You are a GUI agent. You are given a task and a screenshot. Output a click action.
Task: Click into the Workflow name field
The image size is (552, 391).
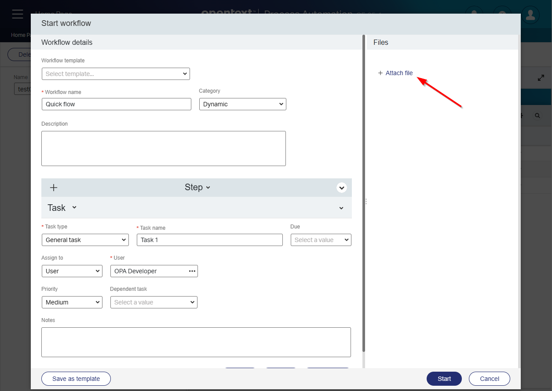click(x=116, y=104)
